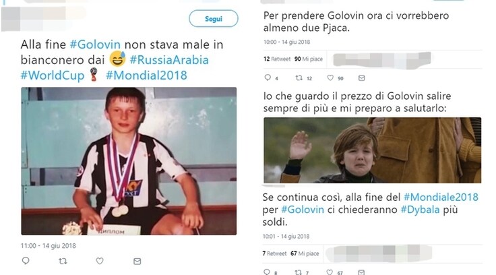Open the #WorldCup hashtag link

pos(53,75)
